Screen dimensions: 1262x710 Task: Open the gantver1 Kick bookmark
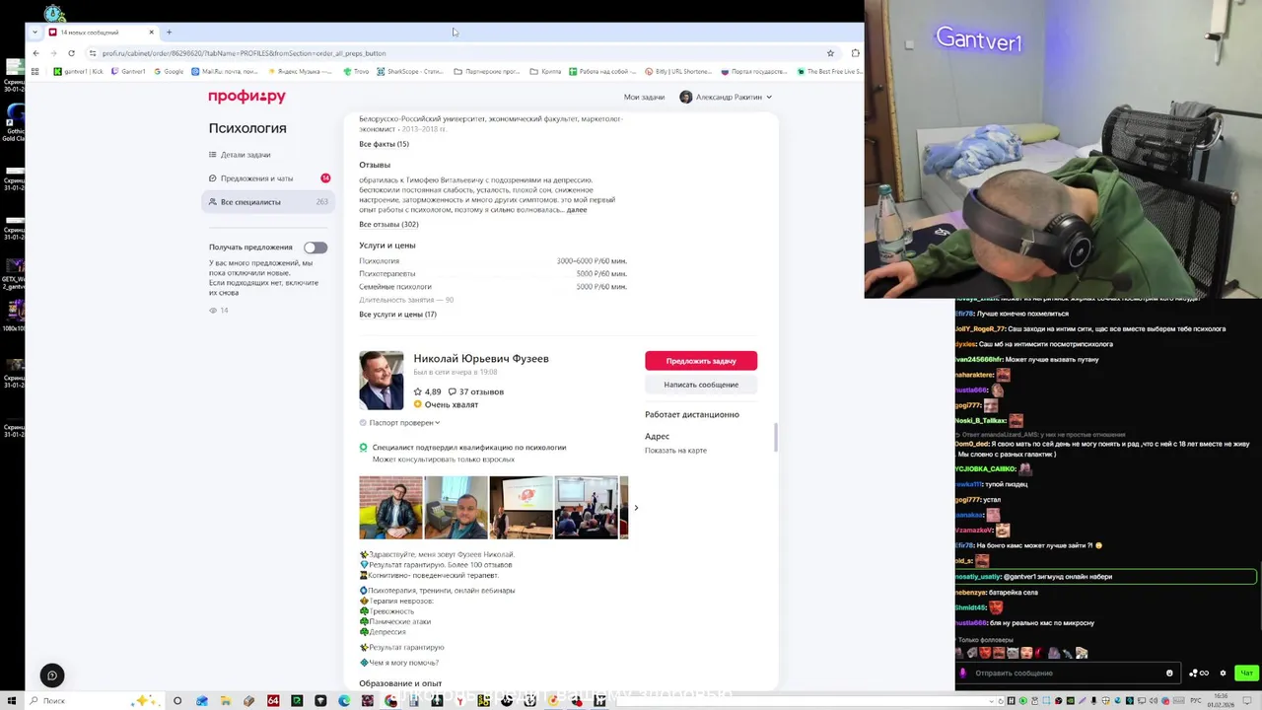pos(79,71)
